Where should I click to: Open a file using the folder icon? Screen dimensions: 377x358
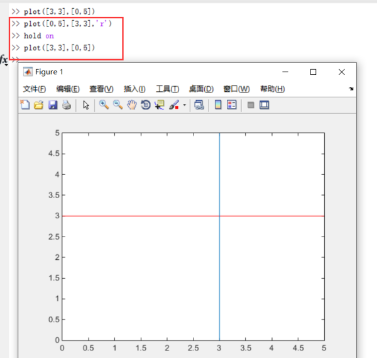coord(38,105)
